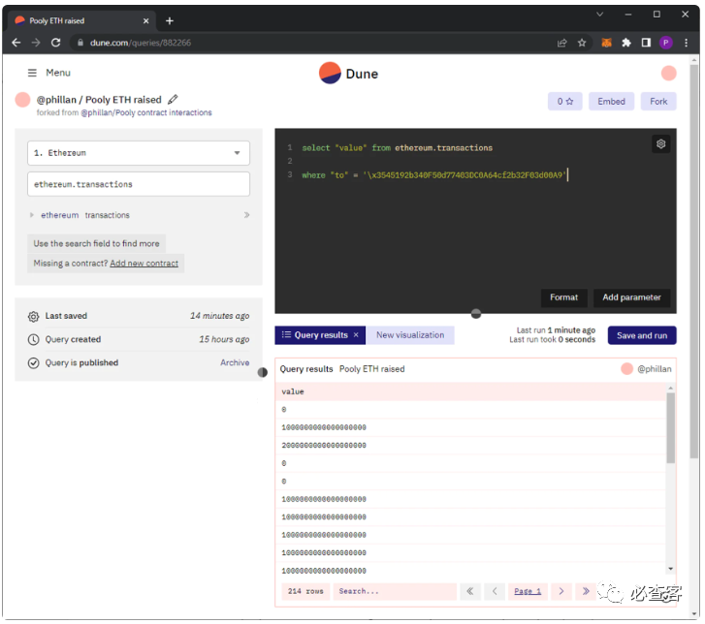Click Add parameter button

pos(631,297)
